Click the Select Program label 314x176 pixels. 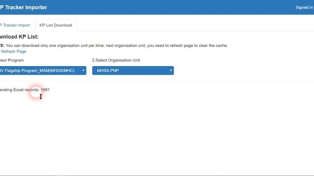[x=12, y=60]
